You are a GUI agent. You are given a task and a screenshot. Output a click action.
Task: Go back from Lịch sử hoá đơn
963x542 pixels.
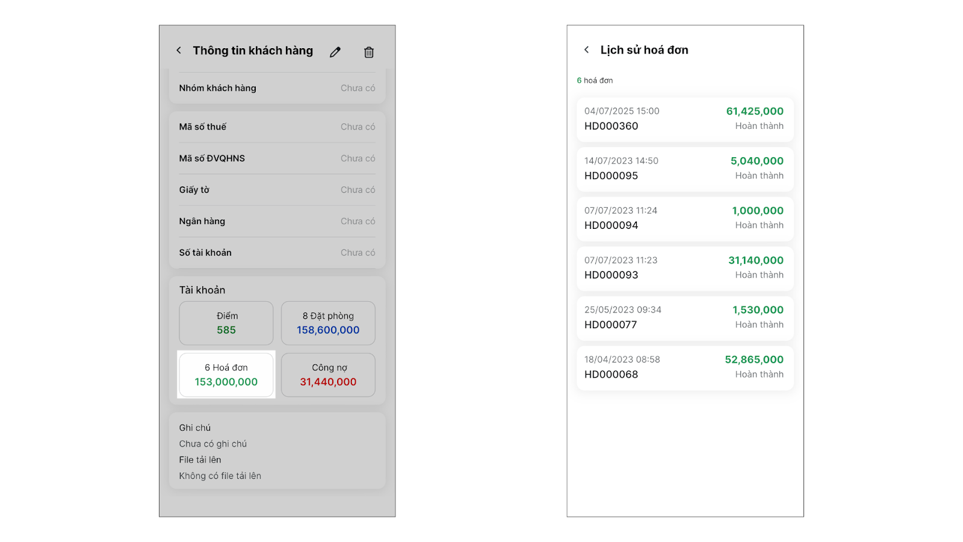coord(587,50)
